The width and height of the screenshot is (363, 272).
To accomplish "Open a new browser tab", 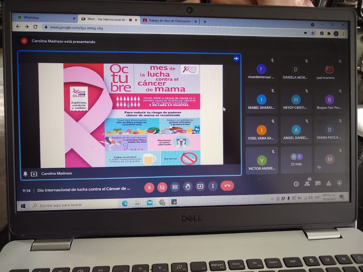I will pyautogui.click(x=205, y=22).
